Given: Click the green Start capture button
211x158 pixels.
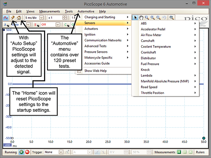Looking at the screenshot, I should pos(21,152).
